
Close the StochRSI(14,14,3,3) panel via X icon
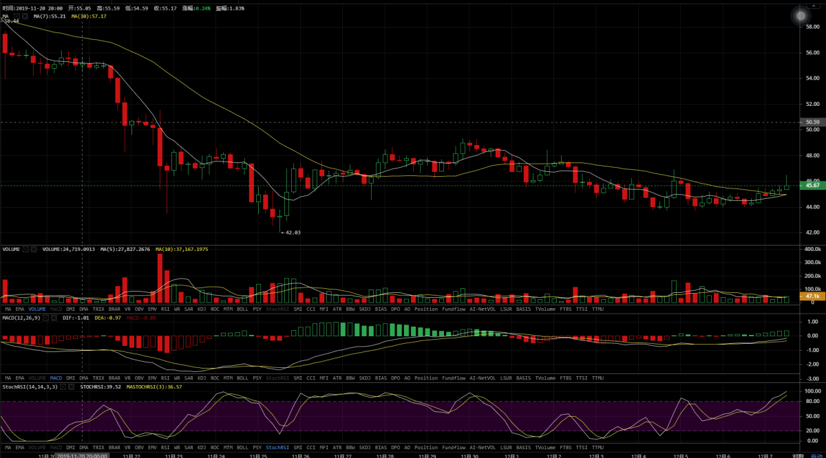(72, 387)
